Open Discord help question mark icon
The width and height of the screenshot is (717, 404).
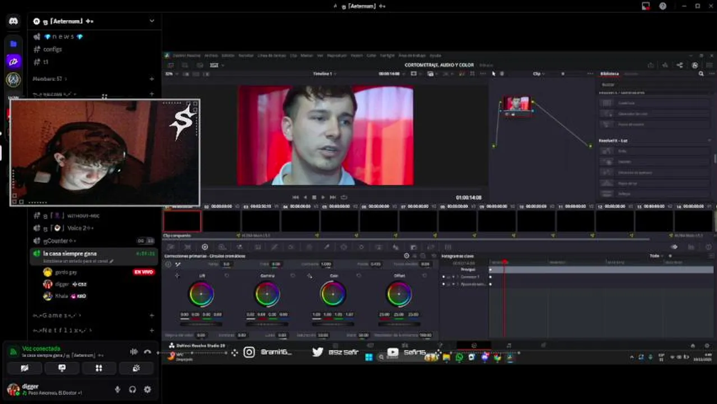click(x=663, y=6)
